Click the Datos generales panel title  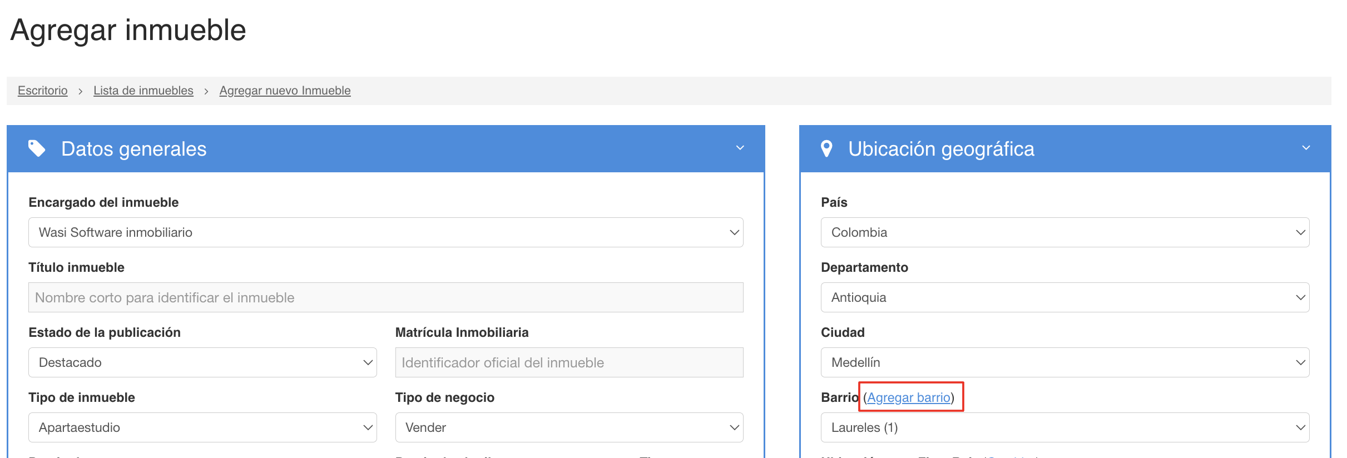[x=133, y=149]
